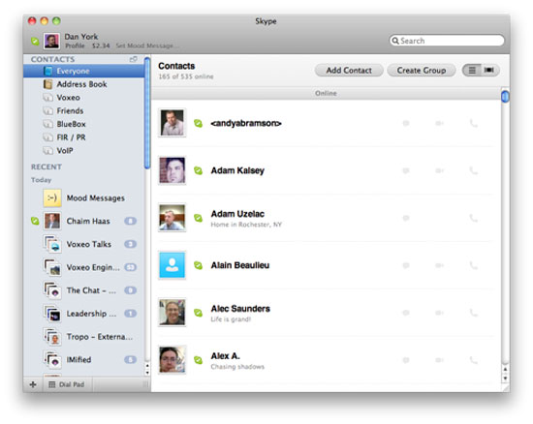Screen dimensions: 533x424
Task: Click the contacts list scrollbar thumb
Action: 505,96
